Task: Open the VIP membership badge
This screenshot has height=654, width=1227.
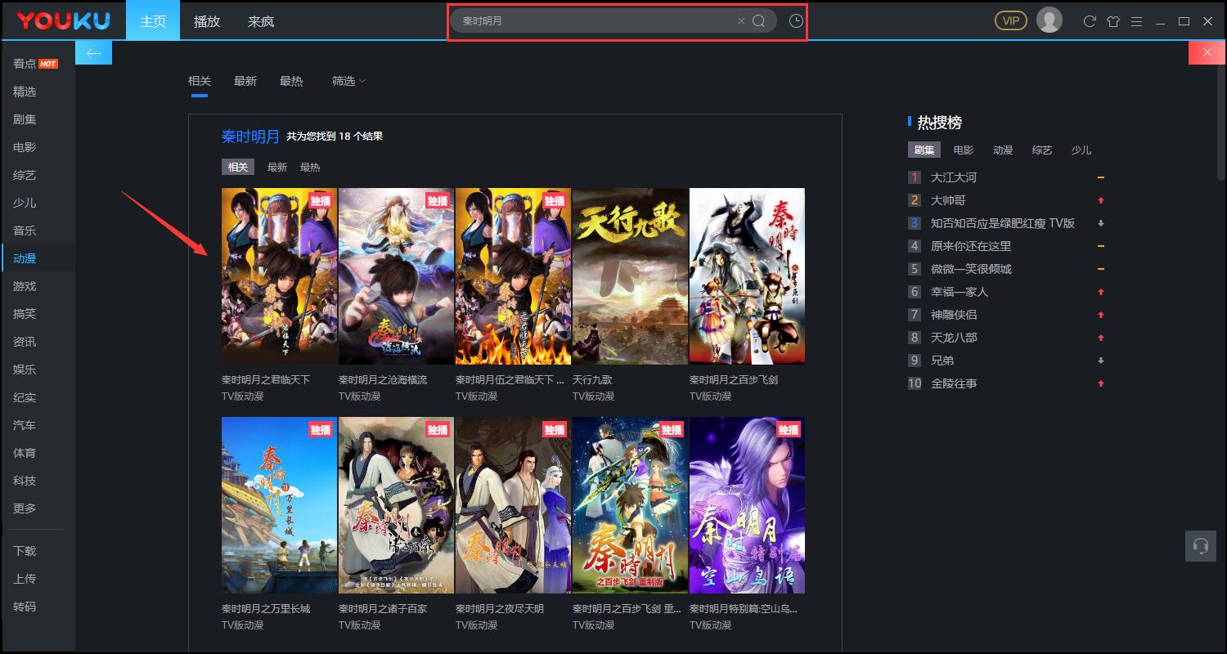Action: (1011, 20)
